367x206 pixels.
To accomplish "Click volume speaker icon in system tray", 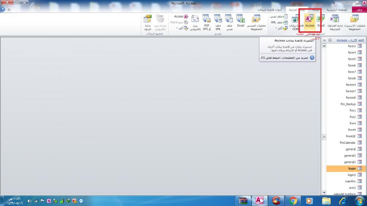I will (x=29, y=201).
